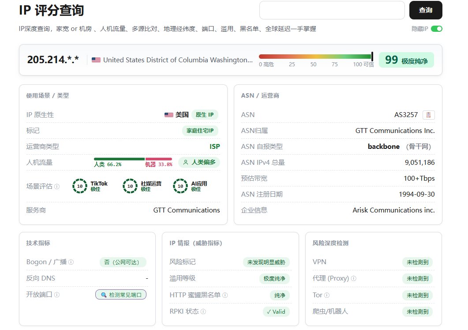Image resolution: width=468 pixels, height=330 pixels.
Task: Click the info icon beside 代理 (Proxy)
Action: 354,279
